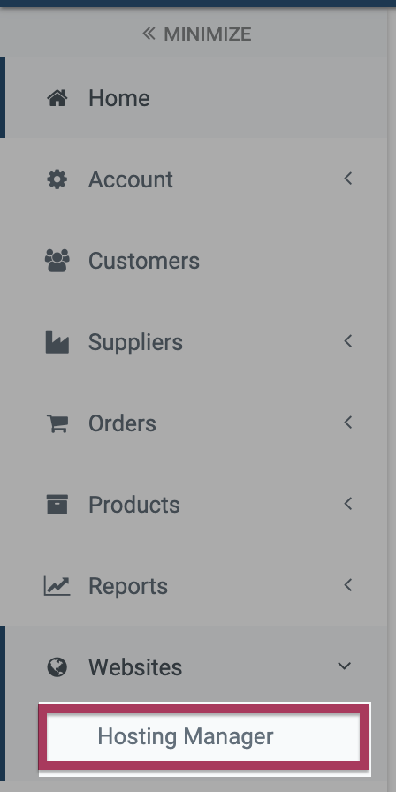Screen dimensions: 396x792
Task: Click the Orders shopping cart icon
Action: pos(57,423)
